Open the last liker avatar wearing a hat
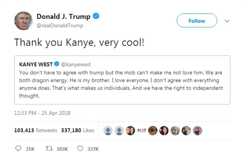The image size is (245, 158). click(197, 131)
